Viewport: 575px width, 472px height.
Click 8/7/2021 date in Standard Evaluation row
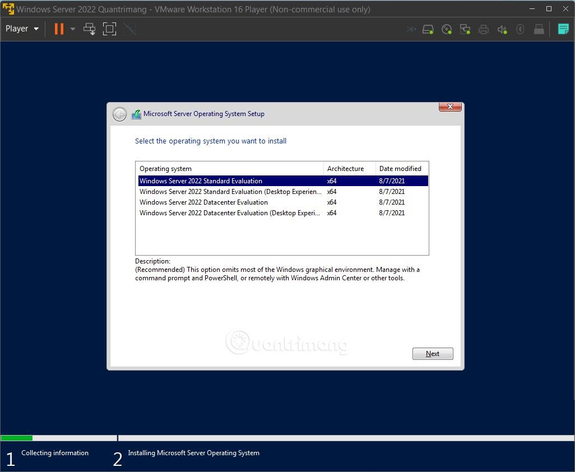tap(392, 181)
